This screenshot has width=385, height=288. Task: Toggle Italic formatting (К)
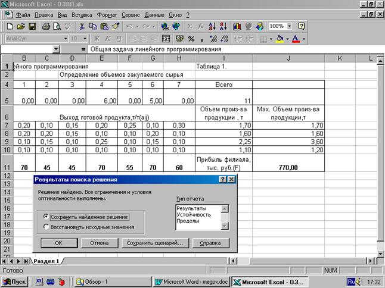107,39
